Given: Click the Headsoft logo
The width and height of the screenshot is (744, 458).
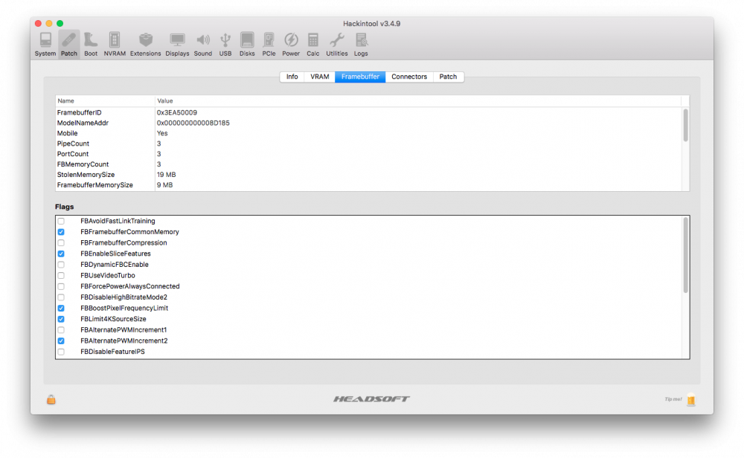Looking at the screenshot, I should (x=371, y=399).
